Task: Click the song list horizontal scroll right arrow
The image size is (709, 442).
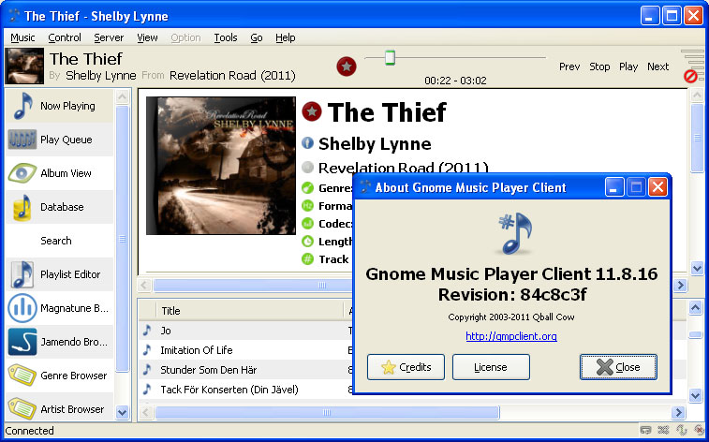Action: [x=678, y=412]
